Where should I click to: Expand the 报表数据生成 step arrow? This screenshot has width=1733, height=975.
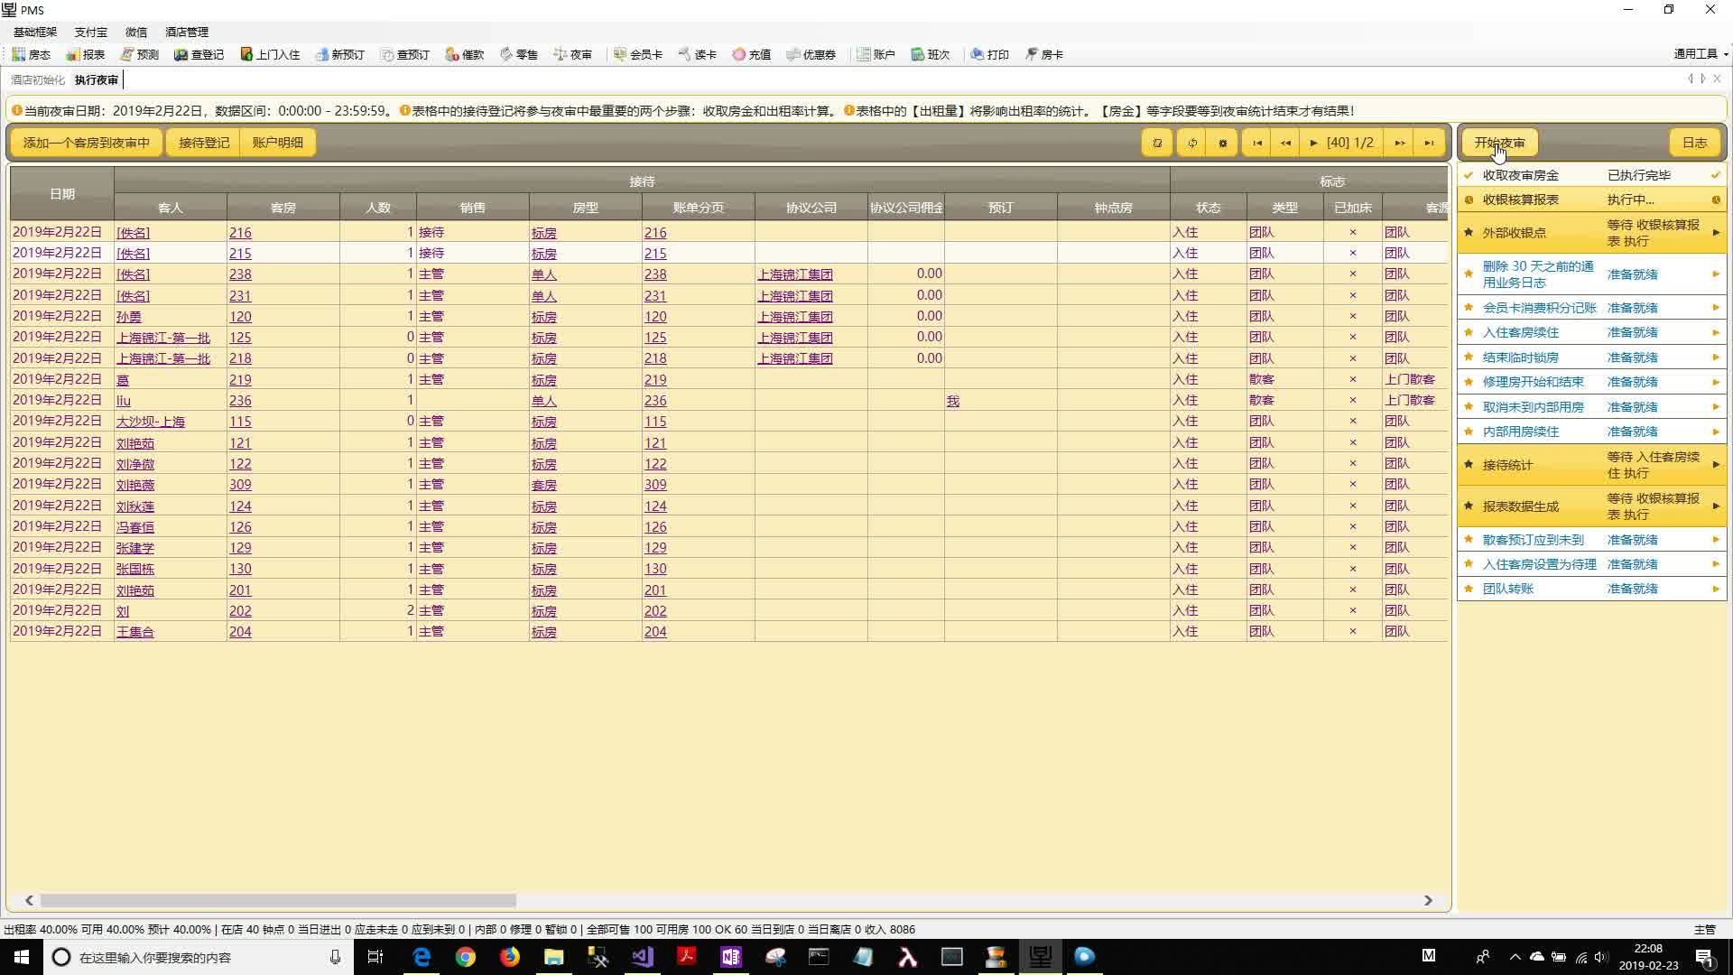(1716, 506)
